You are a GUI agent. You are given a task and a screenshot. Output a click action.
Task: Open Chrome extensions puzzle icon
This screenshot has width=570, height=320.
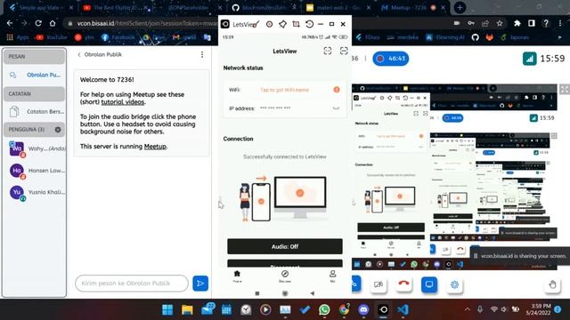517,23
